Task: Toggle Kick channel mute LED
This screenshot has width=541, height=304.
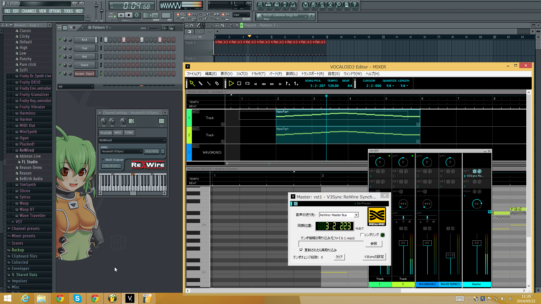Action: pyautogui.click(x=60, y=40)
